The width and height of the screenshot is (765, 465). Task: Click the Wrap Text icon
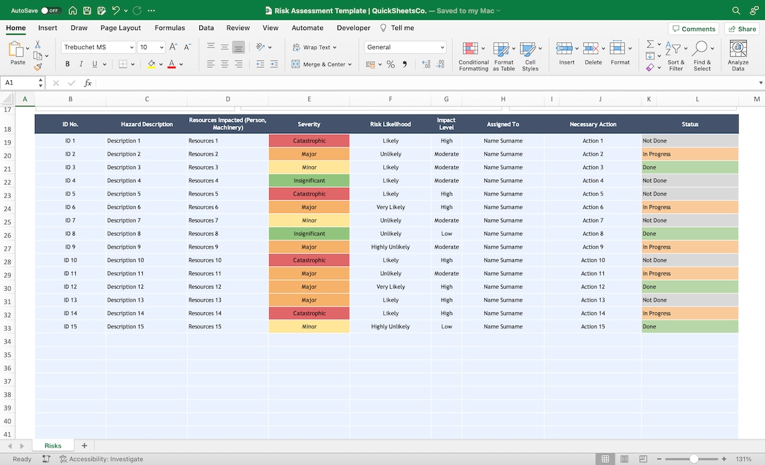[297, 47]
